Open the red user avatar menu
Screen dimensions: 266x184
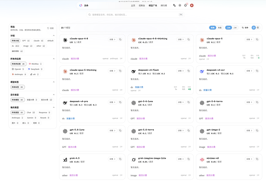click(x=192, y=5)
